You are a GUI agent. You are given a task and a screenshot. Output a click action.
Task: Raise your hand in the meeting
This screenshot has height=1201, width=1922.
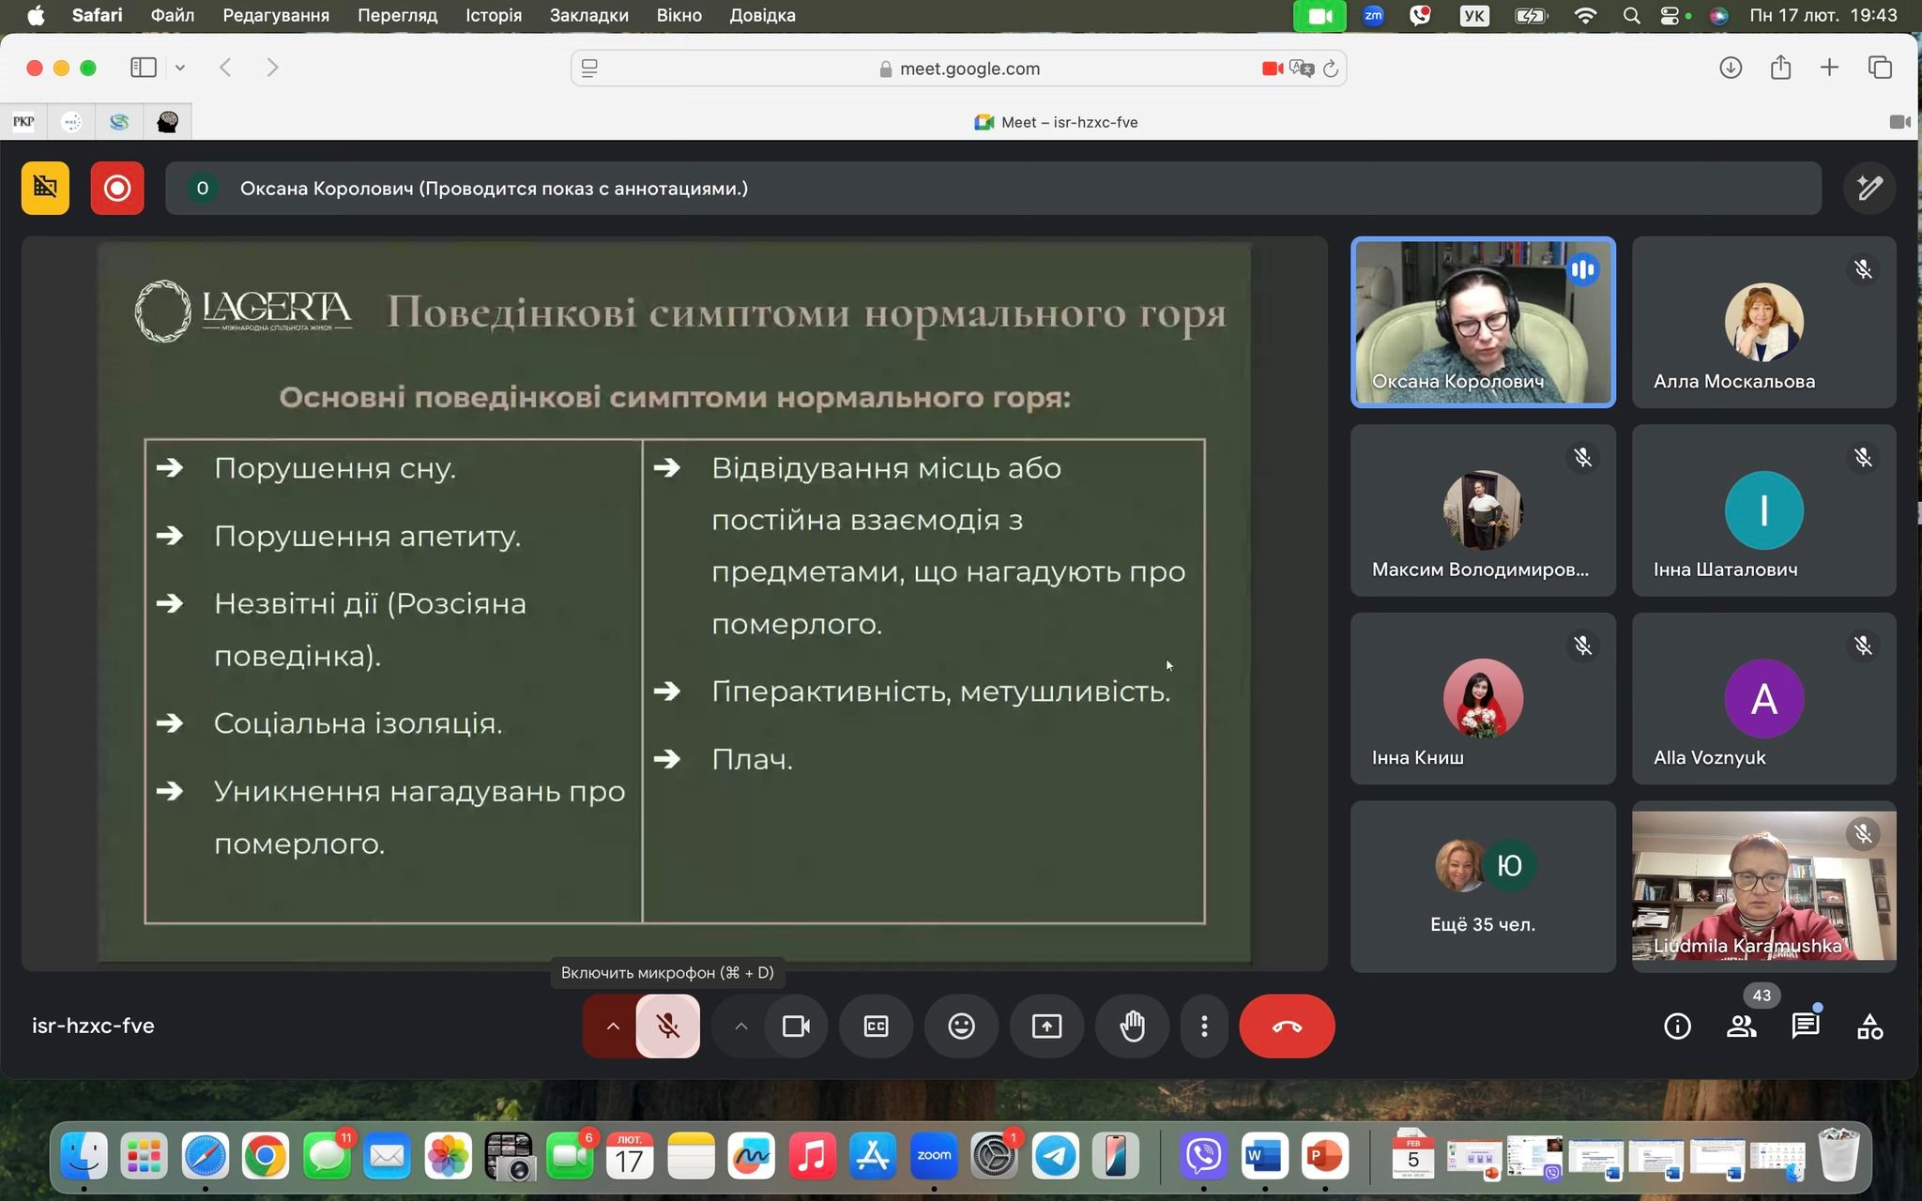tap(1133, 1026)
